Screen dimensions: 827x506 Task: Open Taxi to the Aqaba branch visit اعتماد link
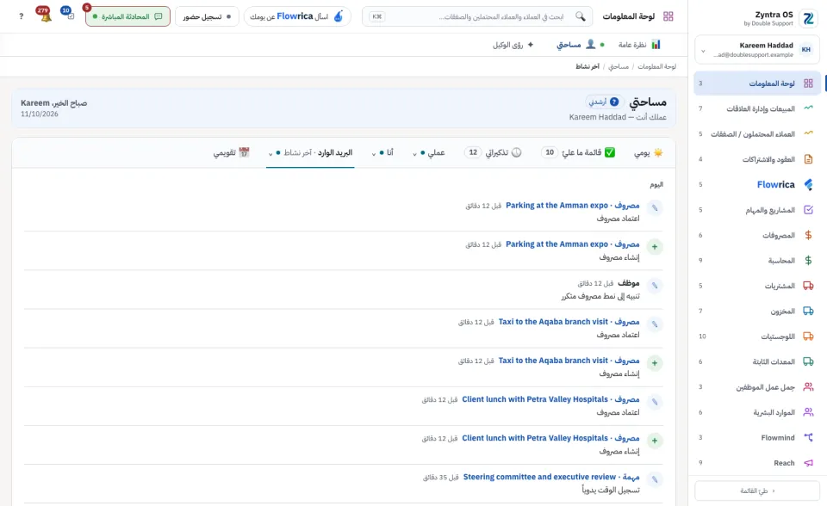[569, 322]
